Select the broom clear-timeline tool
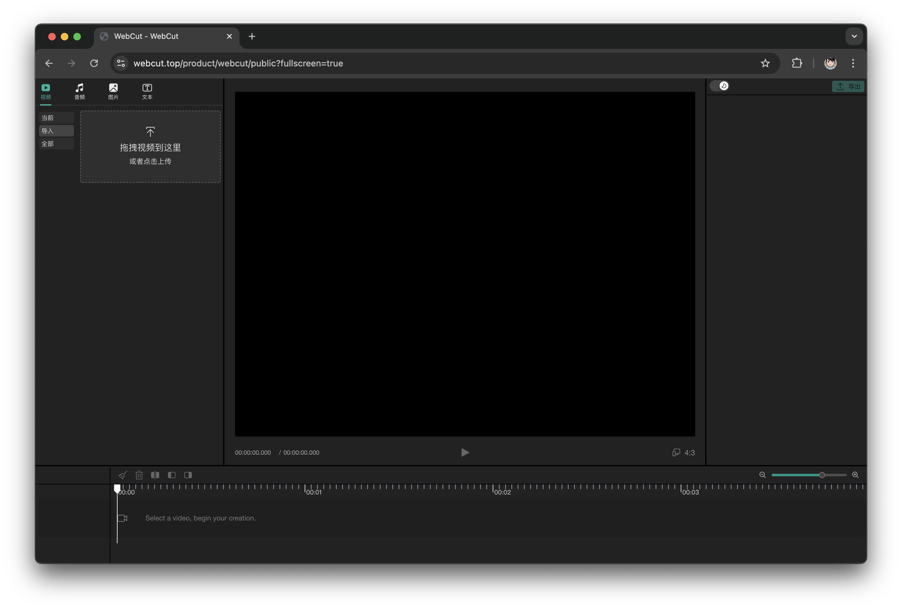The width and height of the screenshot is (902, 610). 123,475
